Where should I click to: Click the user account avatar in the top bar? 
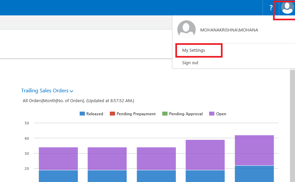[287, 8]
